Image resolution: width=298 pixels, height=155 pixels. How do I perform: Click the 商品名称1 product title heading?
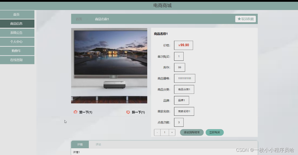tap(161, 34)
